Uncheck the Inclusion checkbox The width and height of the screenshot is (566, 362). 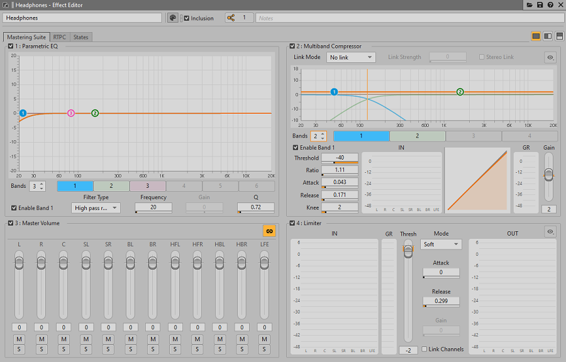click(x=187, y=18)
